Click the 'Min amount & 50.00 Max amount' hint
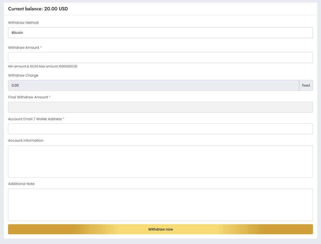Viewport: 321px width, 244px height. 43,67
